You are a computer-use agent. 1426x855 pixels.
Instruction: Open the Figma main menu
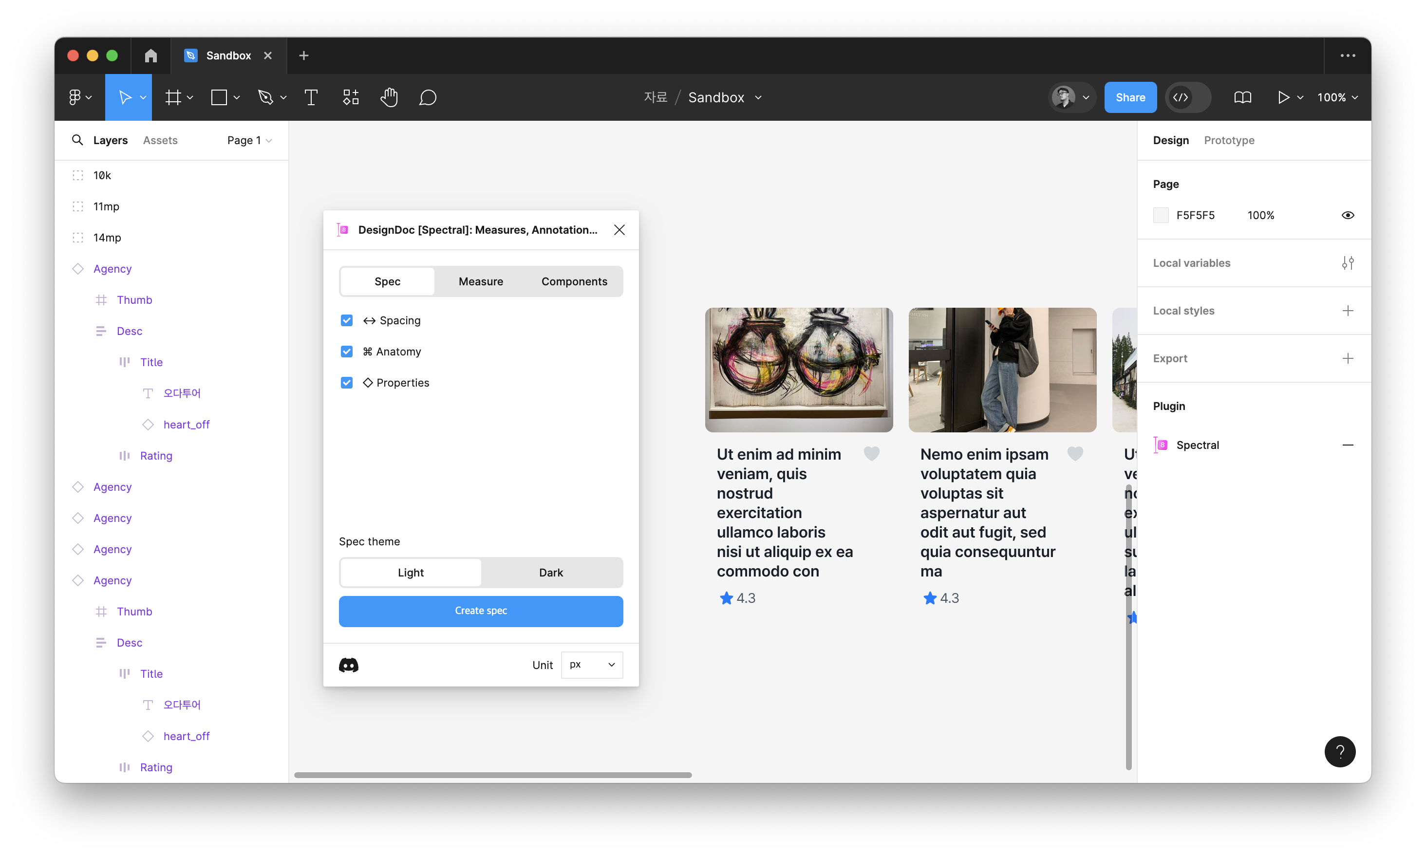pyautogui.click(x=80, y=97)
